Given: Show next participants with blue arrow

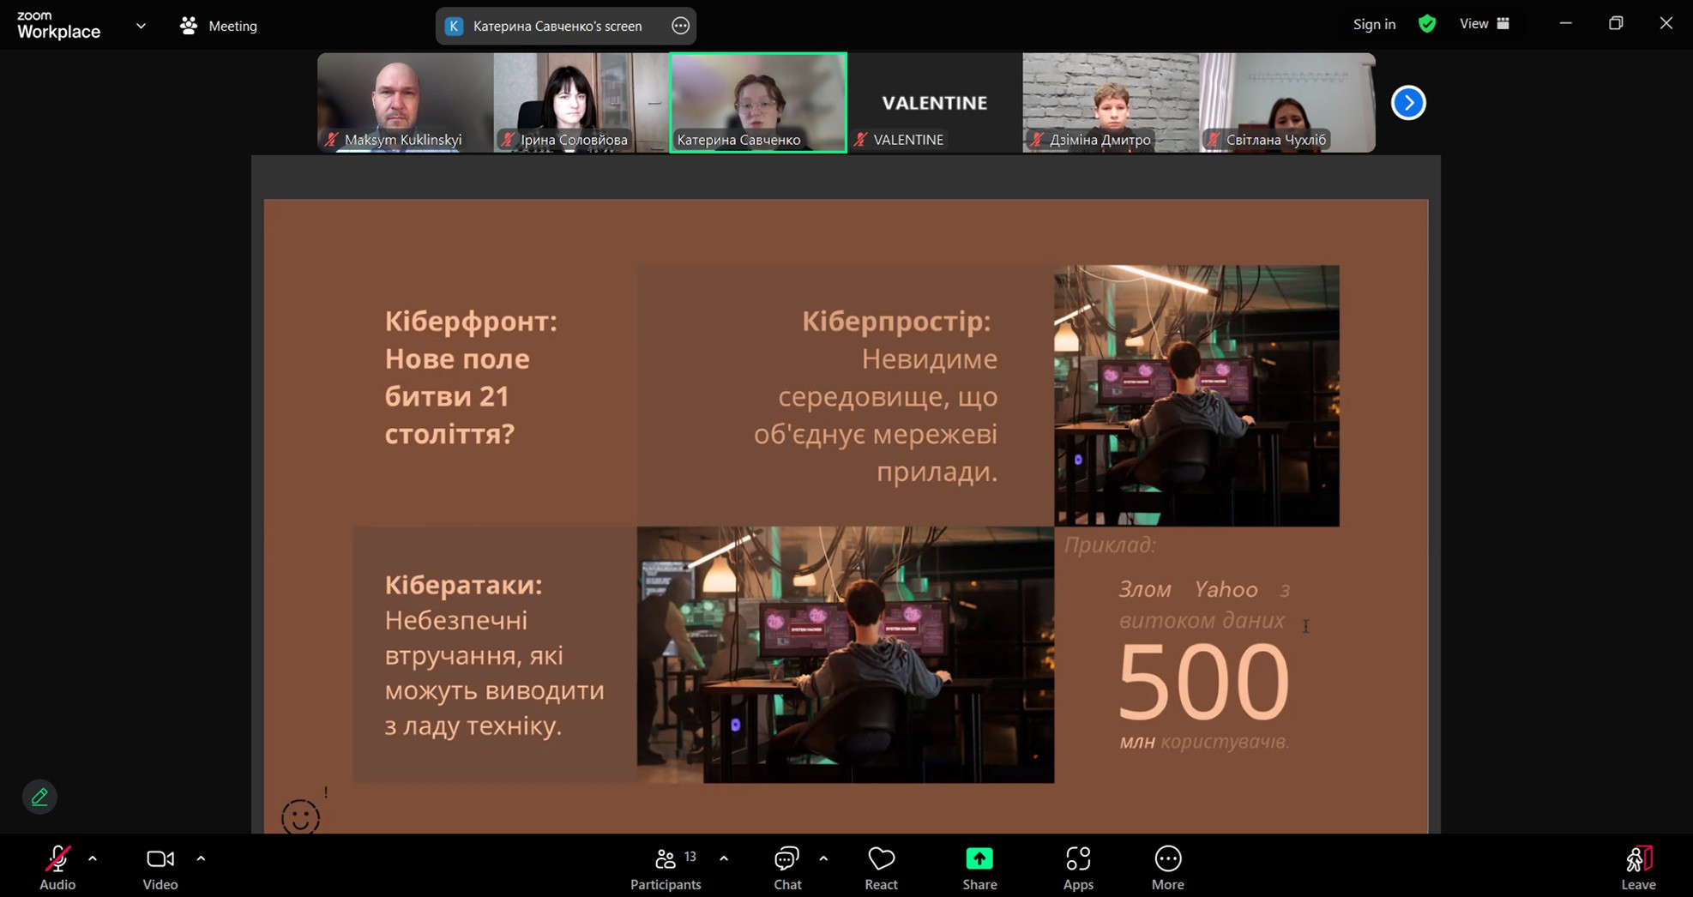Looking at the screenshot, I should pos(1408,103).
